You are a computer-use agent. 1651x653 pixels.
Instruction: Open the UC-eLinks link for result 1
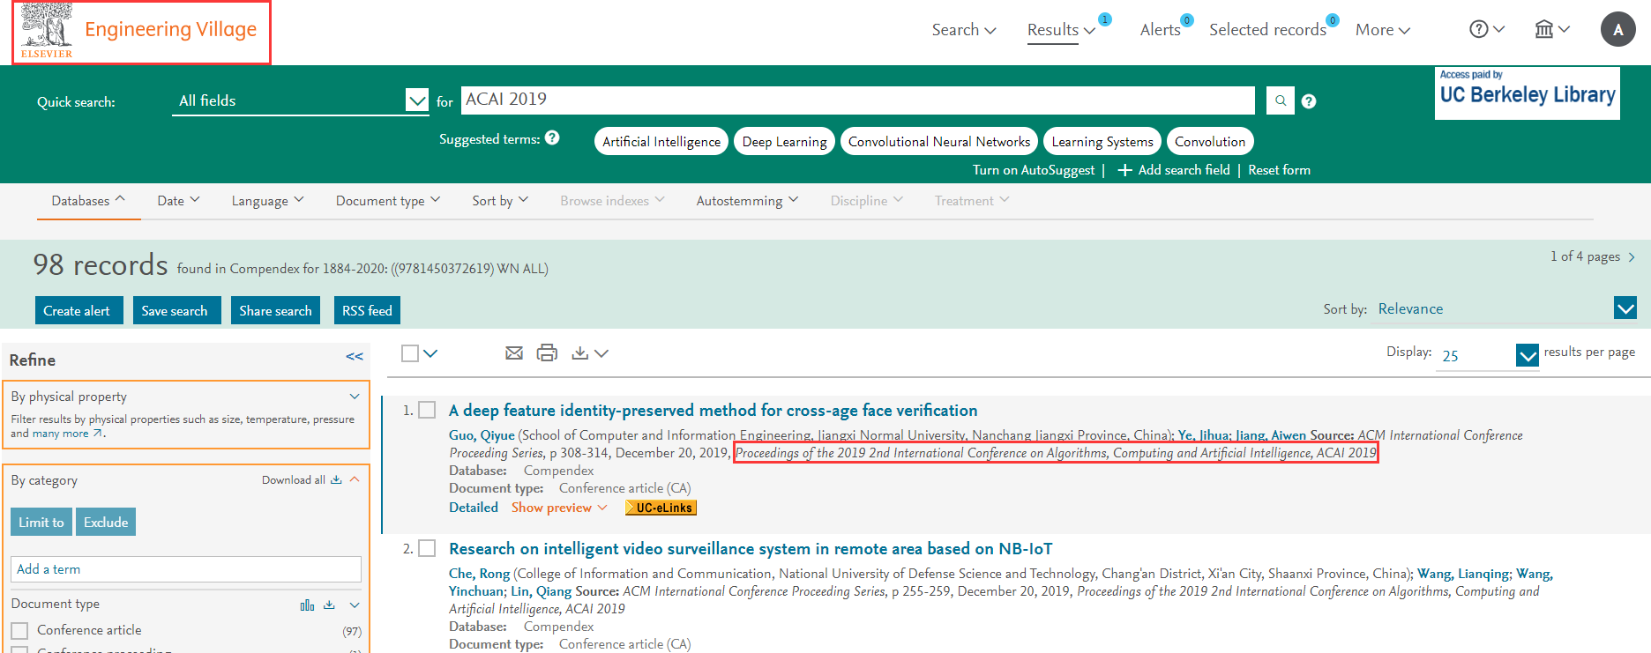(661, 508)
